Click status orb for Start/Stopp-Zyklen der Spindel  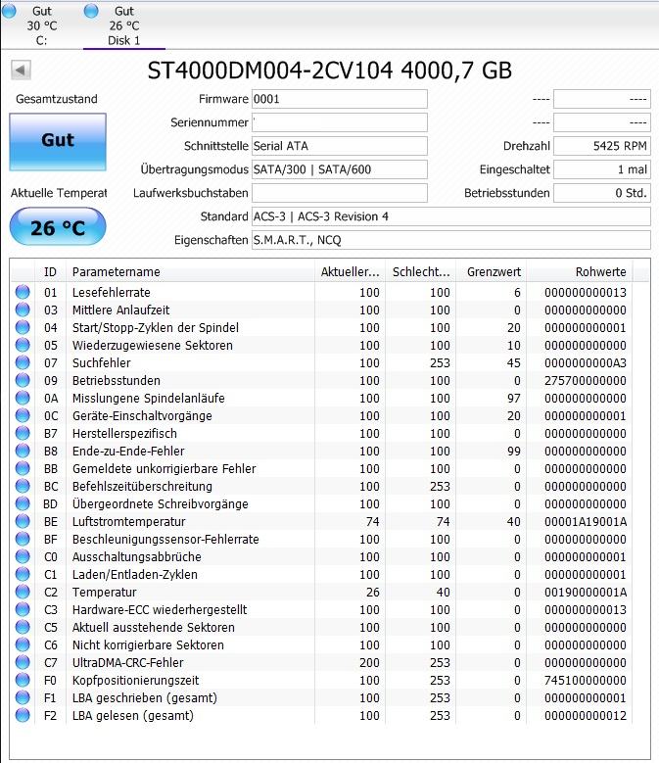pos(23,327)
